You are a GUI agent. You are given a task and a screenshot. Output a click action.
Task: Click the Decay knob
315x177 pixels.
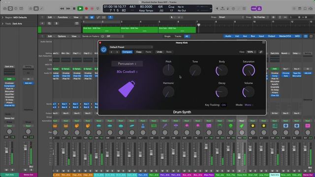point(222,92)
